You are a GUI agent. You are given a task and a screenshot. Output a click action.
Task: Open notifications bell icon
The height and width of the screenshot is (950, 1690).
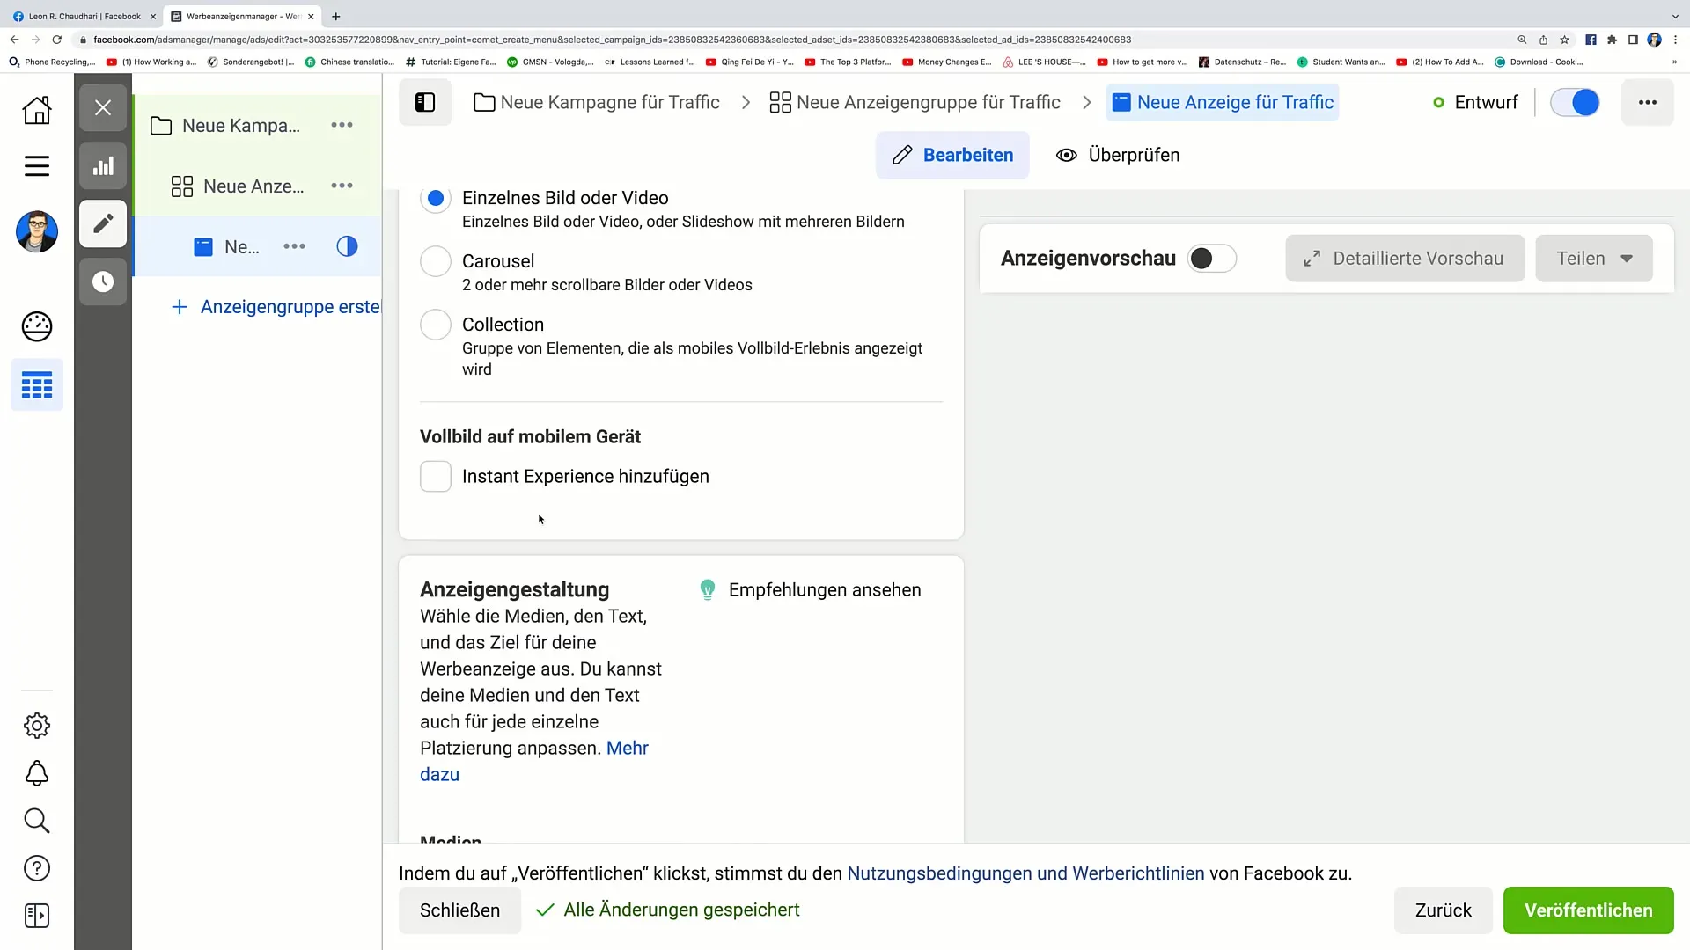point(36,773)
